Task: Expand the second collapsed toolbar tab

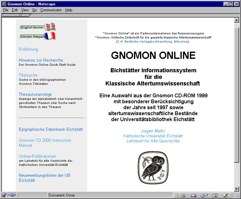Action: tap(25, 15)
